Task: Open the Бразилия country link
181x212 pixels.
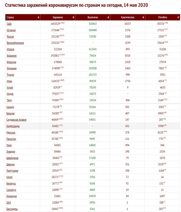Action: 12,56
